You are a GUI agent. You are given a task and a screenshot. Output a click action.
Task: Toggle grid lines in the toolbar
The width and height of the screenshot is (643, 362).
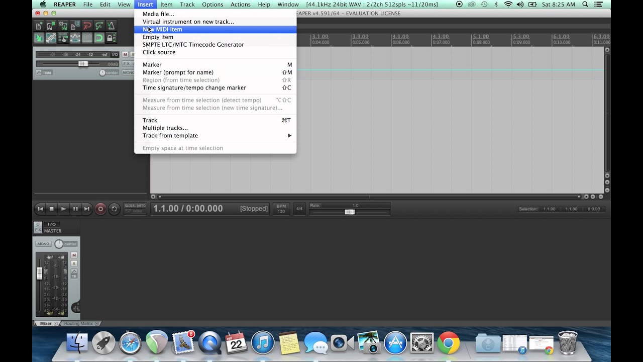click(x=87, y=38)
